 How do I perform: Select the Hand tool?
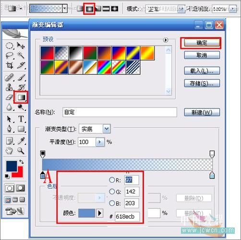[x=9, y=151]
